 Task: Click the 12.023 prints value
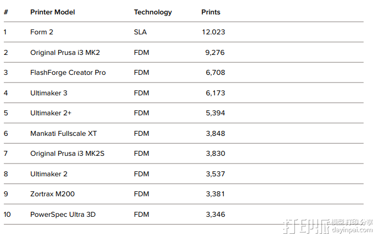(213, 32)
